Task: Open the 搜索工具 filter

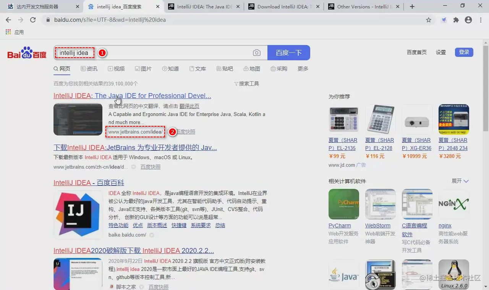Action: (246, 84)
